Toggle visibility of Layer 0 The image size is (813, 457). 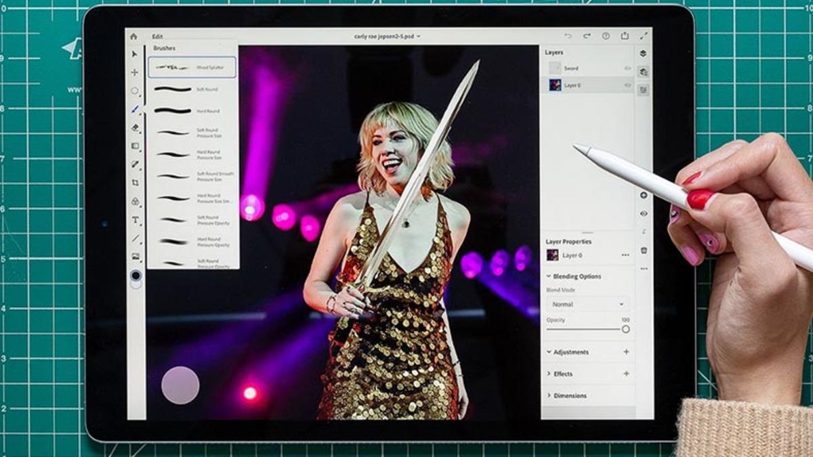(627, 85)
